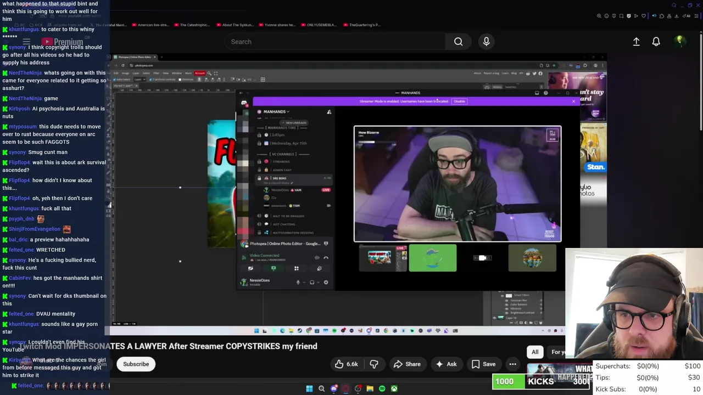This screenshot has height=395, width=703.
Task: Open the three-dot more actions menu
Action: [x=512, y=364]
